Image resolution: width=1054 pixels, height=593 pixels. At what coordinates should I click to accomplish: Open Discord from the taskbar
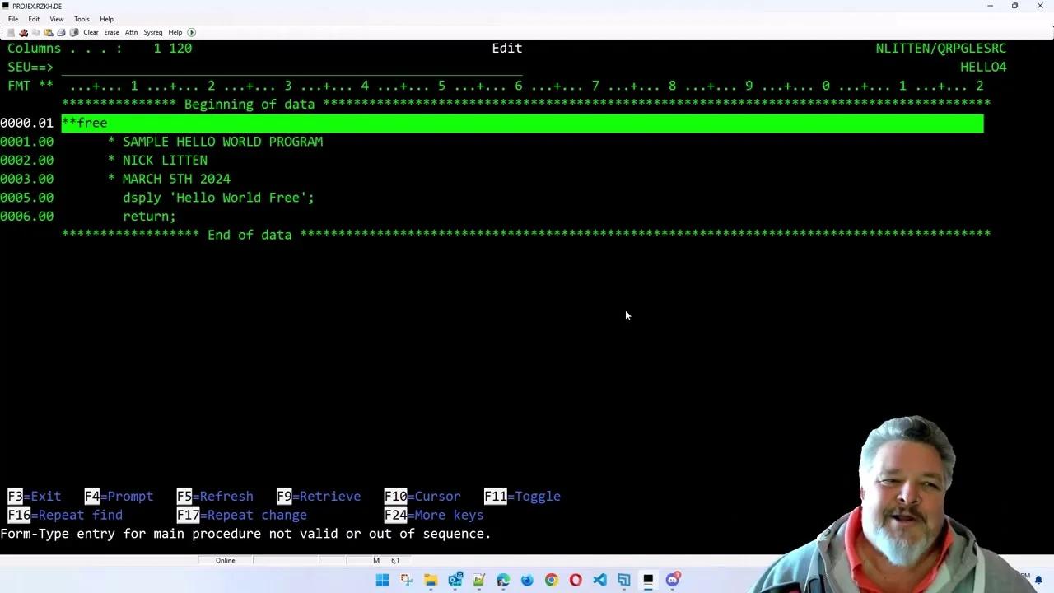coord(671,580)
